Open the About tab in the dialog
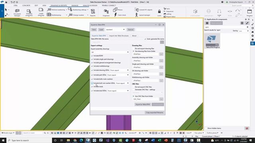Screen dimensions: 255x143 pyautogui.click(x=134, y=36)
